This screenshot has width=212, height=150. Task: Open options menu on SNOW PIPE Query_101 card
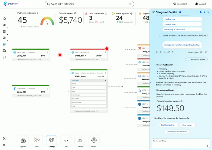click(x=48, y=52)
